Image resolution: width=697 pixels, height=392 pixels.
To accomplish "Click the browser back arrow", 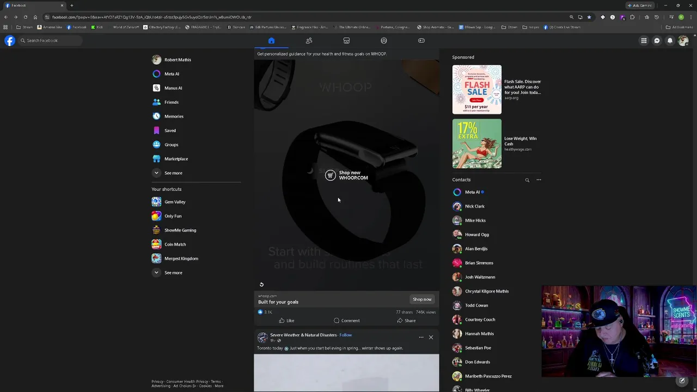I will pos(5,17).
